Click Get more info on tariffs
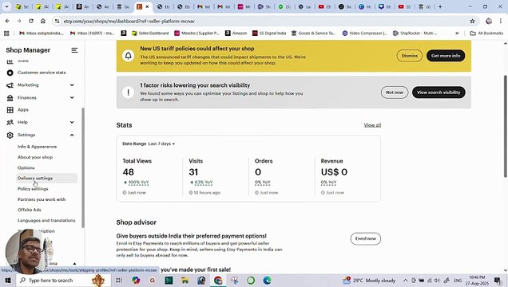The width and height of the screenshot is (508, 287). click(x=446, y=56)
